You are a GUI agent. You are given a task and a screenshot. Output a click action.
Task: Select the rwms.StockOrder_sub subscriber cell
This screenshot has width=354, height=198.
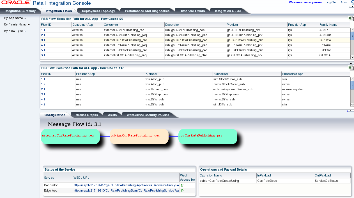click(247, 84)
